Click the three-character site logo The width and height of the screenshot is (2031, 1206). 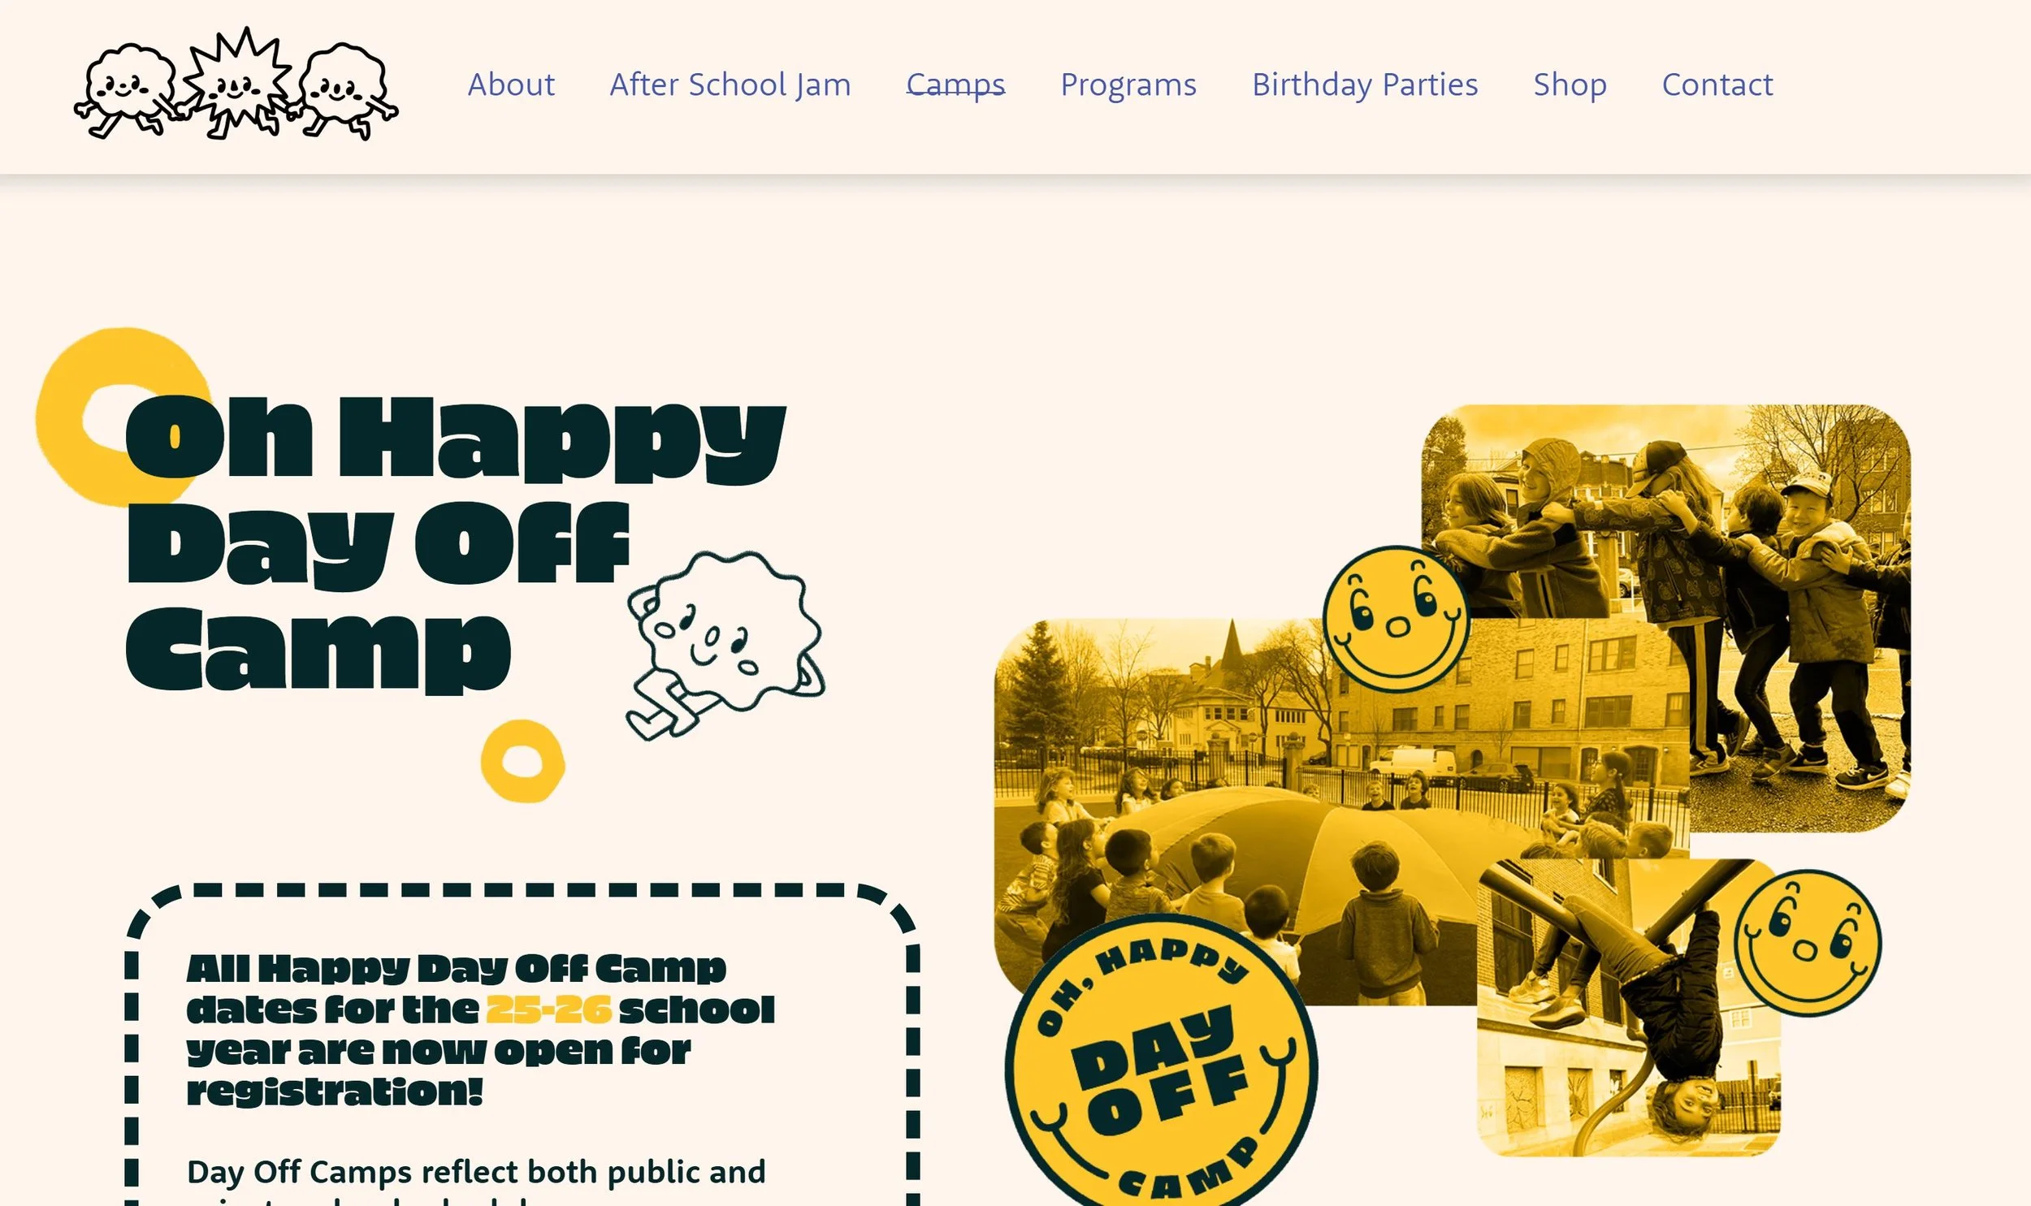(236, 84)
